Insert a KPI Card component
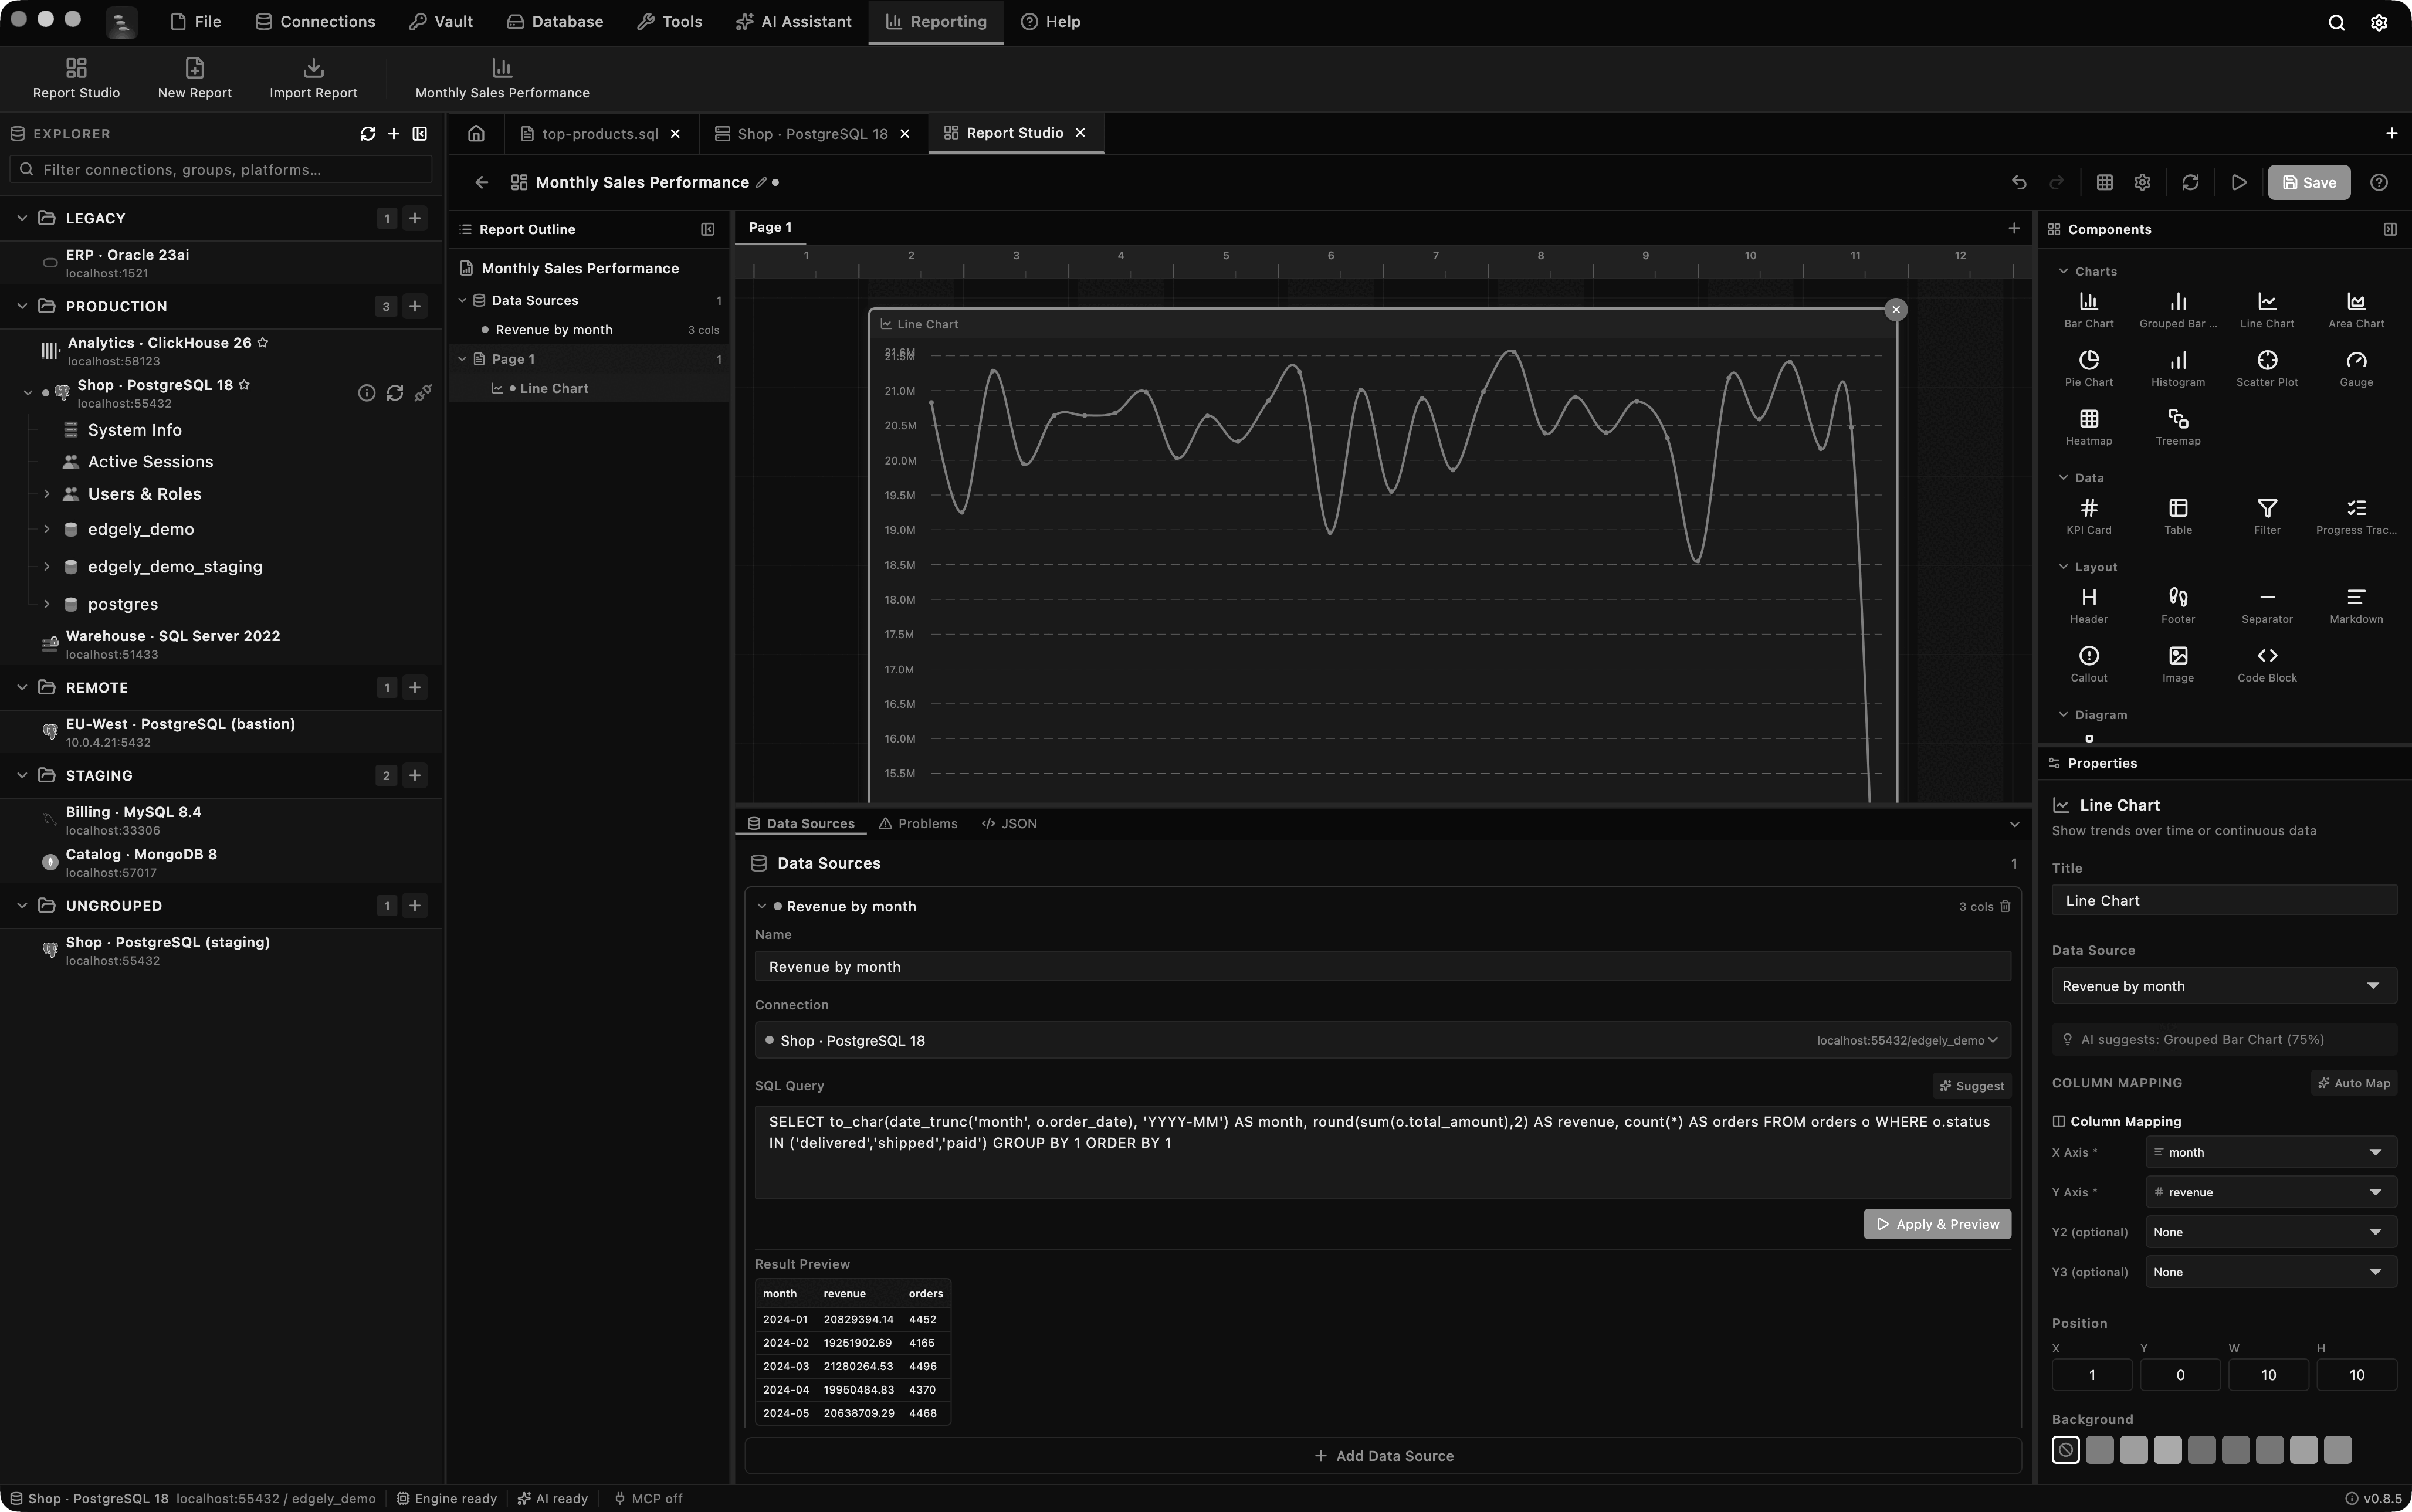 click(2088, 516)
